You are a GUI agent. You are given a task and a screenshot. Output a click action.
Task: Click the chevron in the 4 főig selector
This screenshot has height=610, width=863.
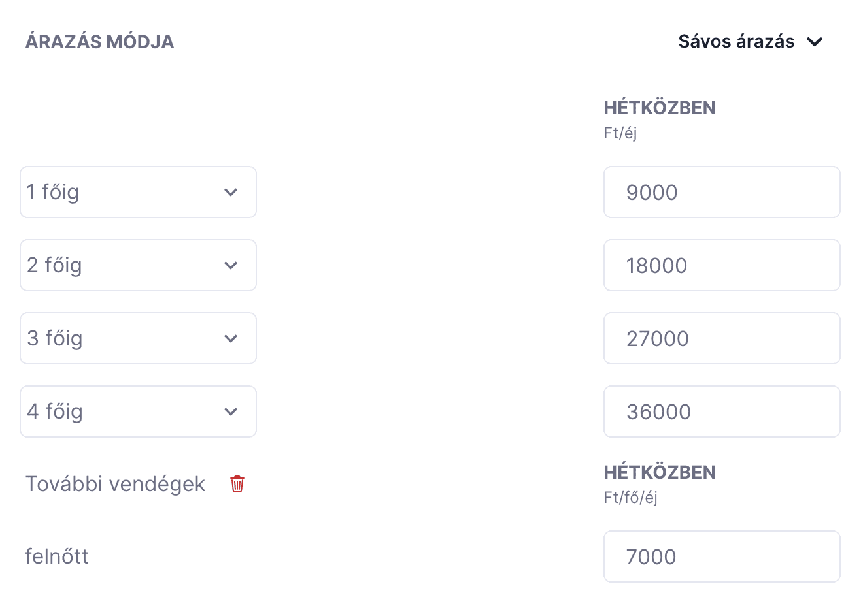click(231, 411)
